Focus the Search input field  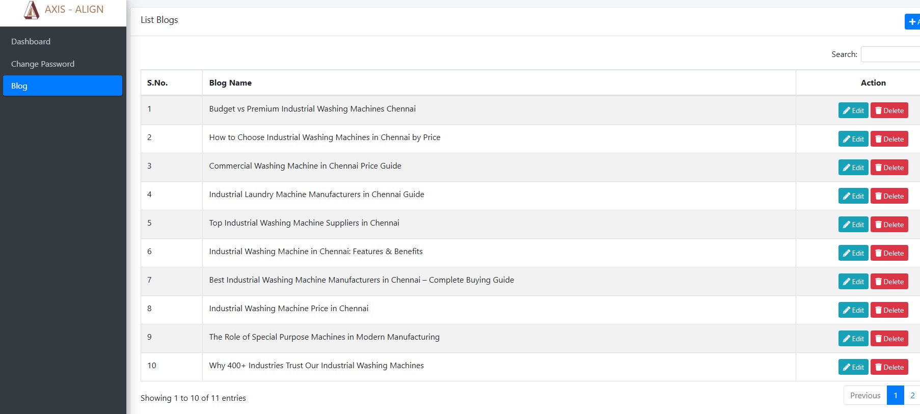point(890,54)
